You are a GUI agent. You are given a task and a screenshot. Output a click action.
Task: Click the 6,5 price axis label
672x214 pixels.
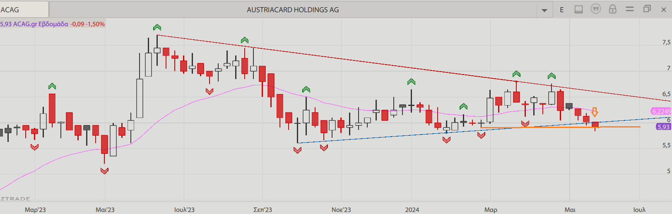tap(666, 94)
